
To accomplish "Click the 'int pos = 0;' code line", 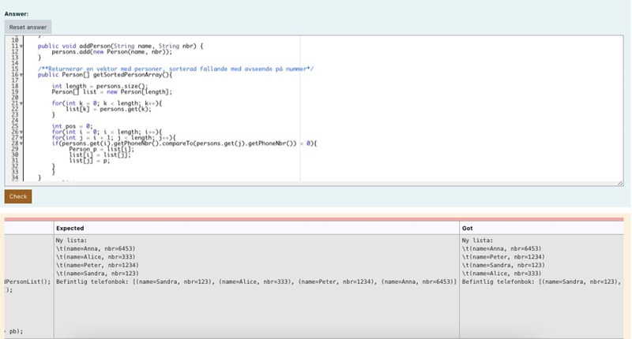I will tap(73, 125).
